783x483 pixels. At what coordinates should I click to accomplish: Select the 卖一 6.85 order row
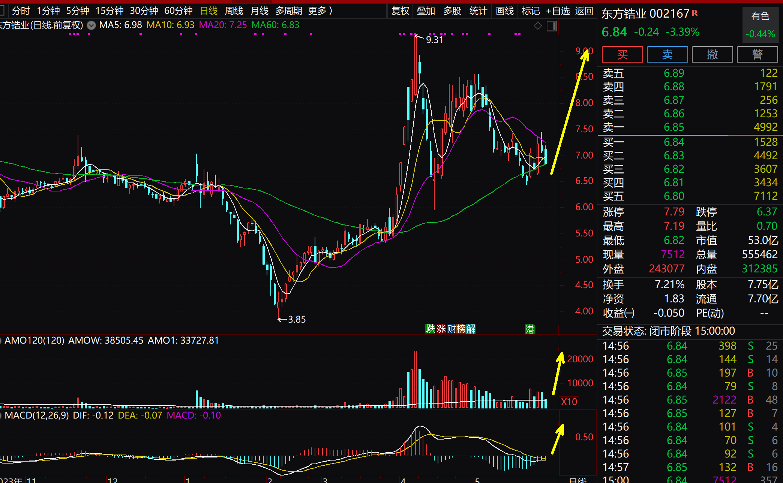(x=690, y=127)
